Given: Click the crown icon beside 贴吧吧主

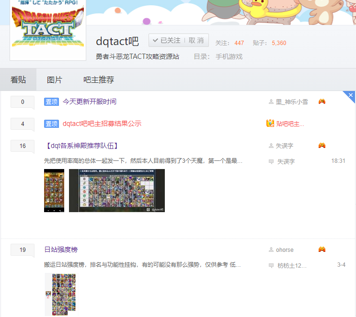Looking at the screenshot, I should [x=270, y=123].
